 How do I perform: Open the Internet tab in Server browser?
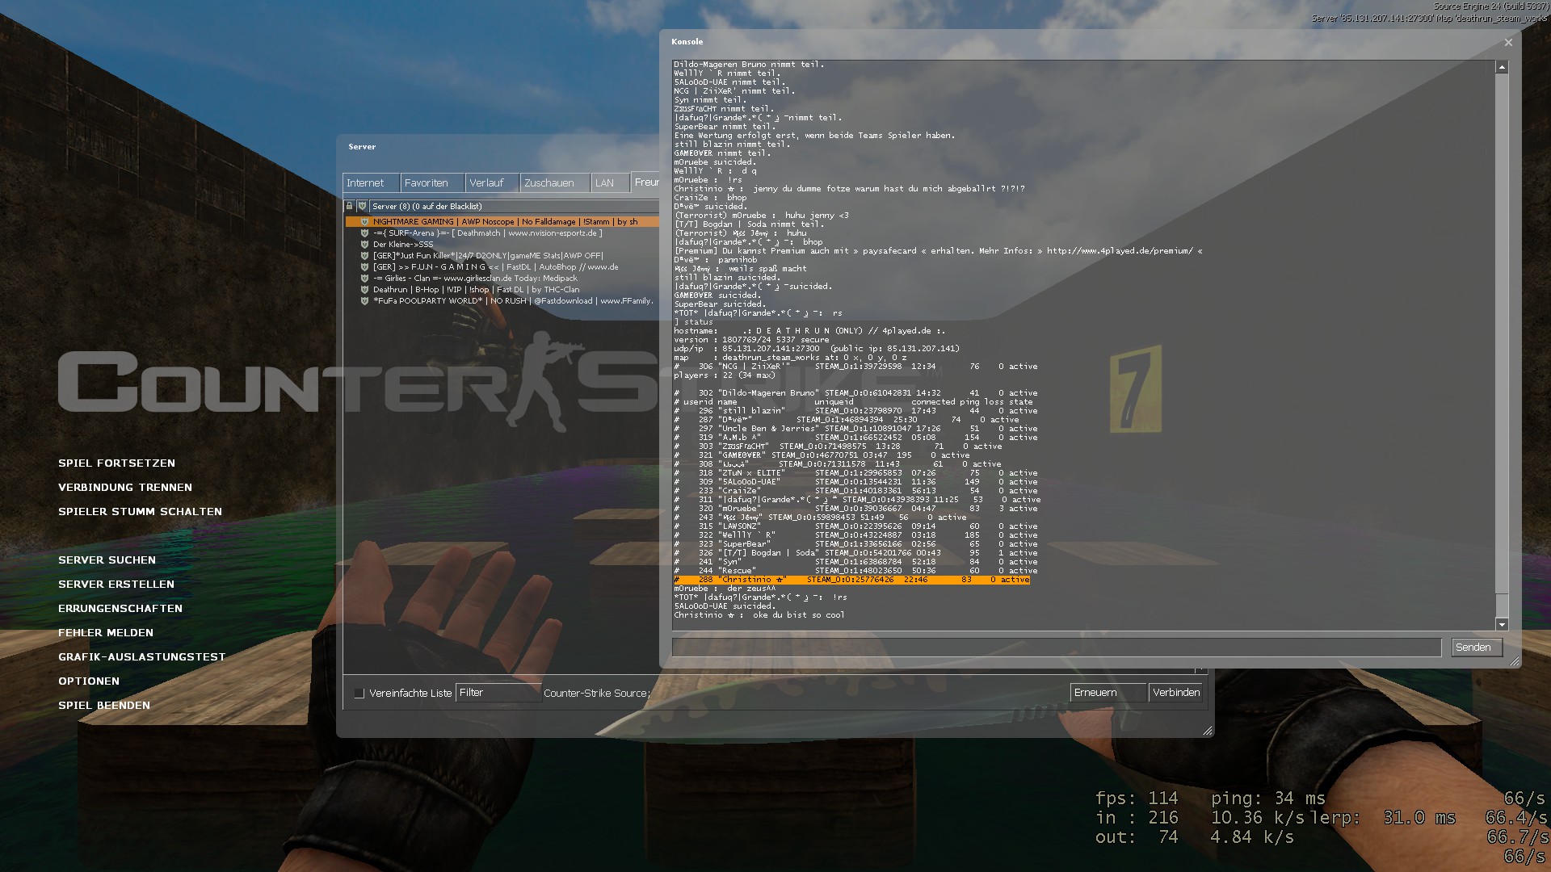(x=371, y=183)
